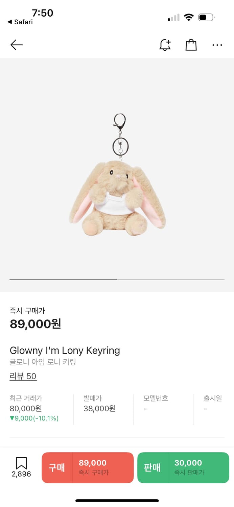Tap the 출시일 info column
Screen dimensions: 234x507
coord(213,404)
